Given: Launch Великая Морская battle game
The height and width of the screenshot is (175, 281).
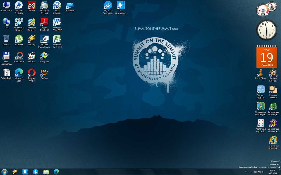Looking at the screenshot, I should [273, 75].
